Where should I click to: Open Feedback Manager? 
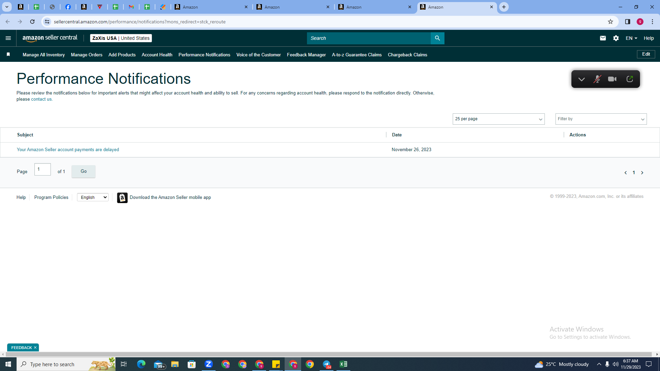(x=306, y=55)
